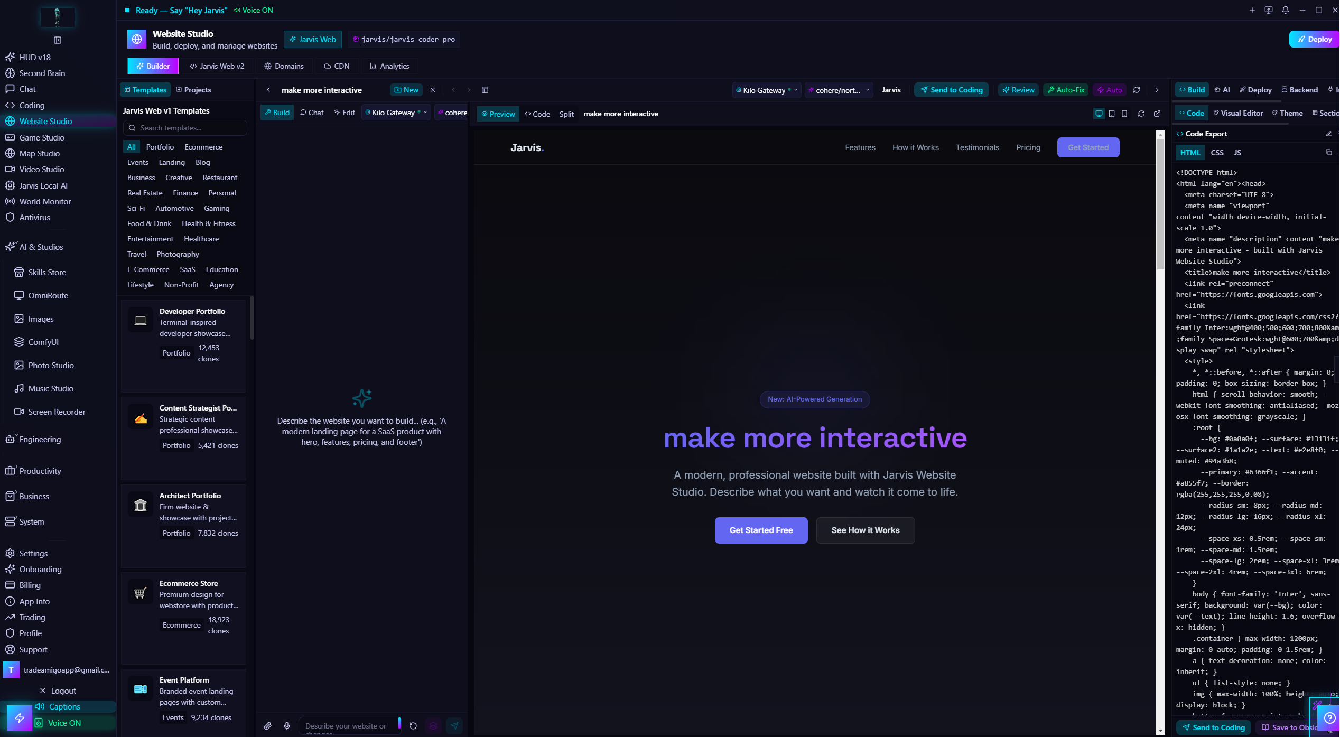Switch to Split view mode
Image resolution: width=1340 pixels, height=737 pixels.
pyautogui.click(x=566, y=114)
